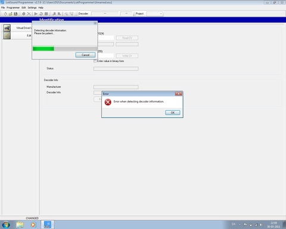
Task: Click the Read CV button
Action: tap(127, 38)
